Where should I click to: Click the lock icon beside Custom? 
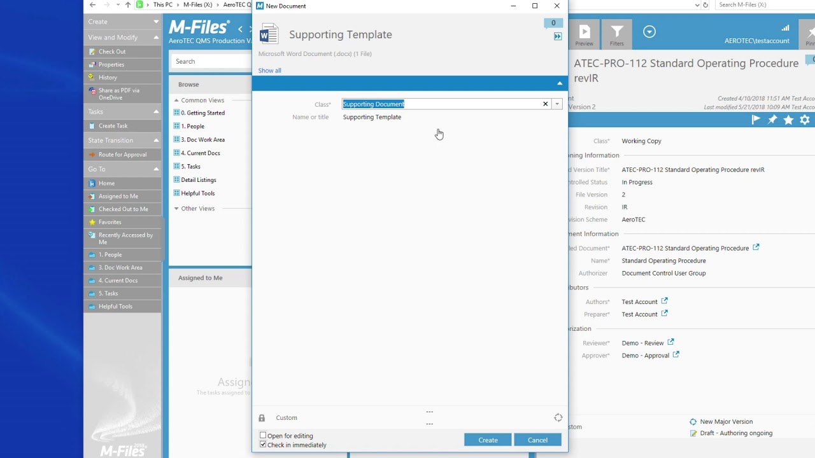262,418
